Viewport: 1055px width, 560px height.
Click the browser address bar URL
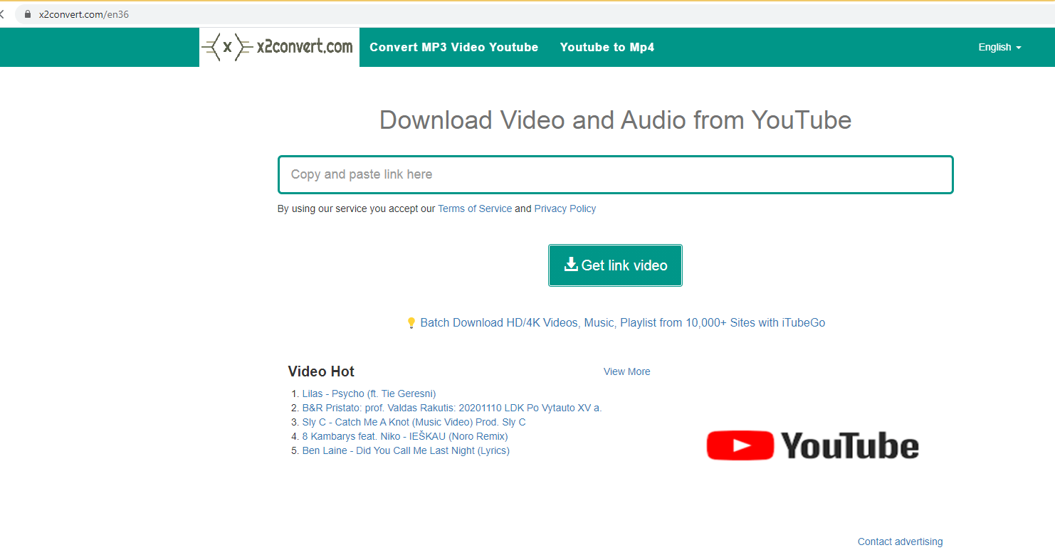coord(84,14)
